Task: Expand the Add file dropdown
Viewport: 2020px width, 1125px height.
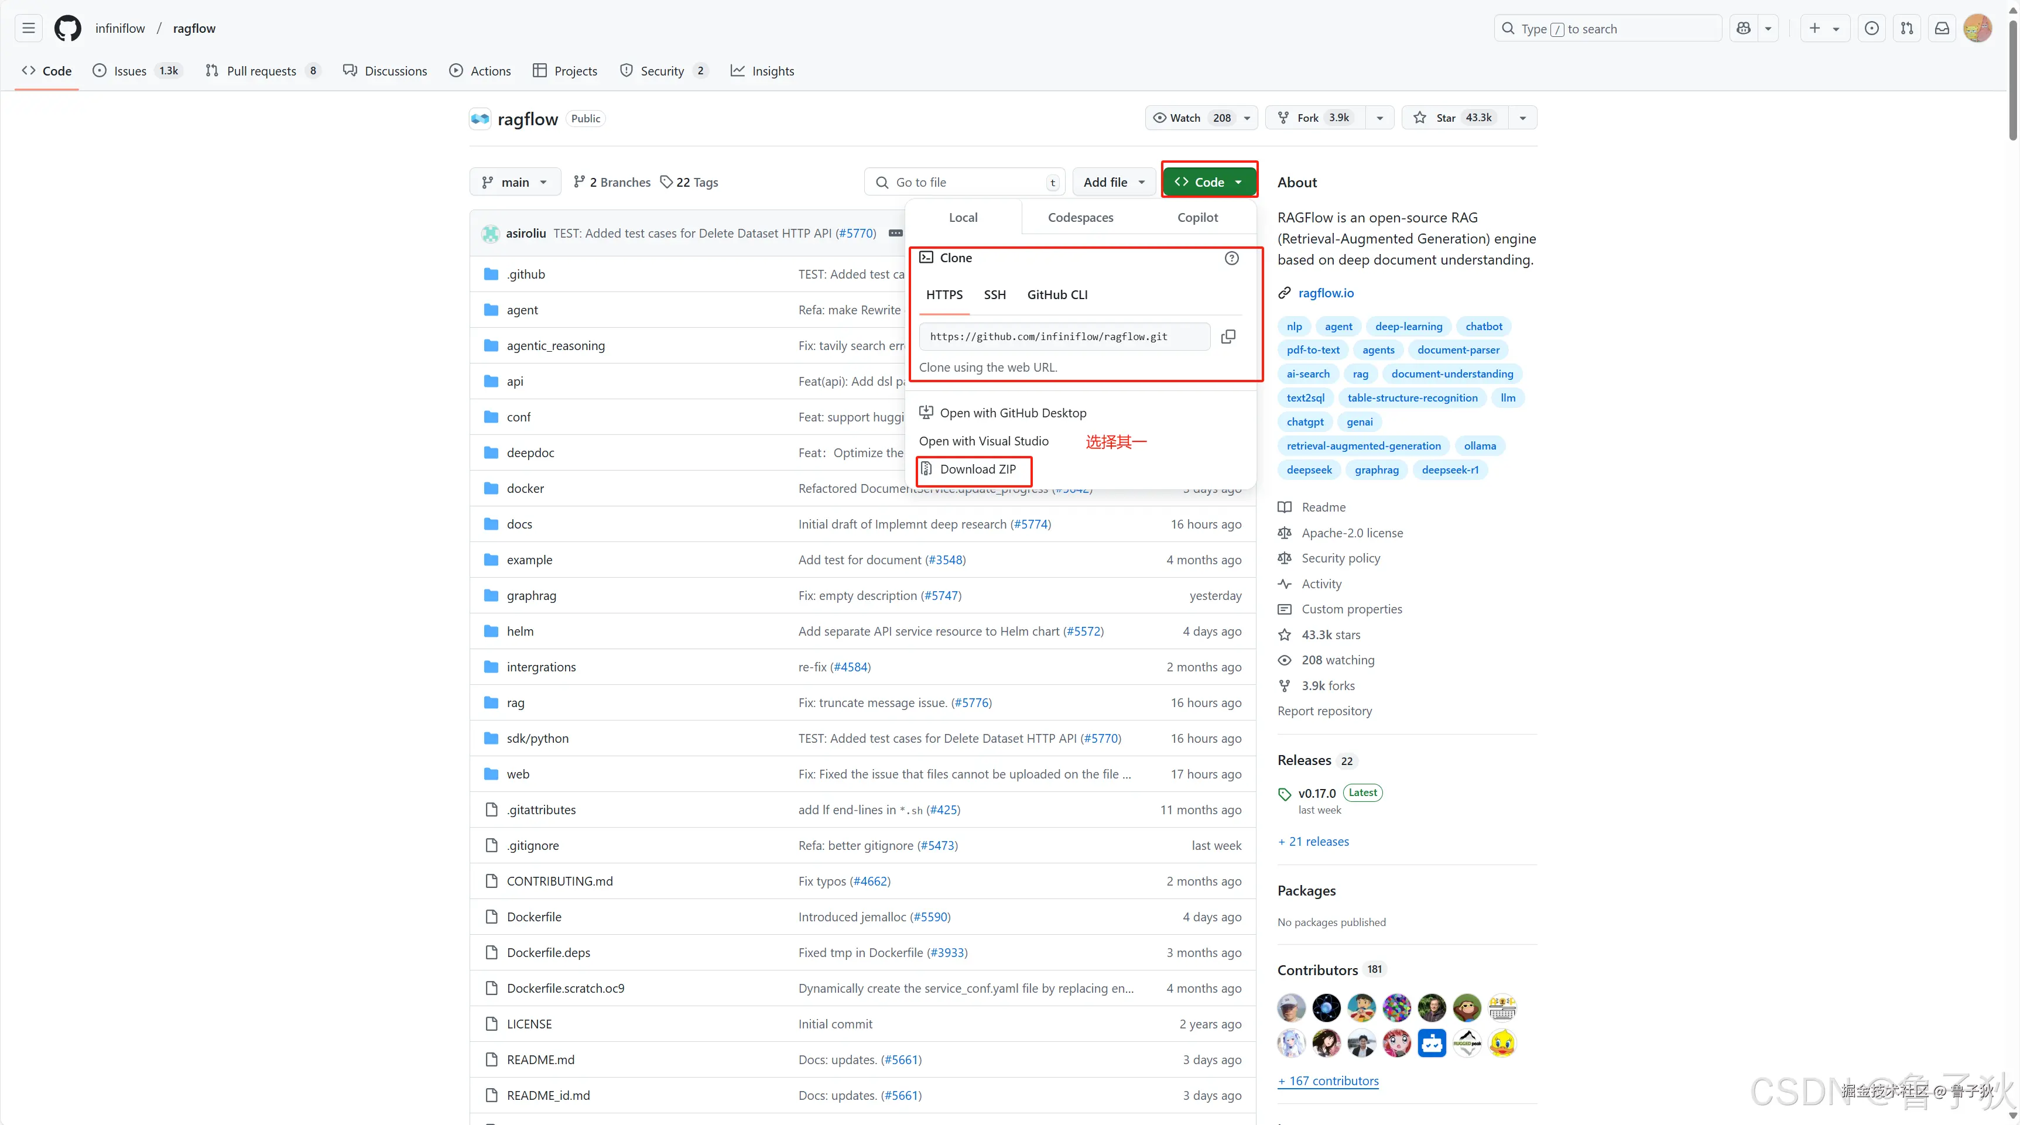Action: [1114, 182]
